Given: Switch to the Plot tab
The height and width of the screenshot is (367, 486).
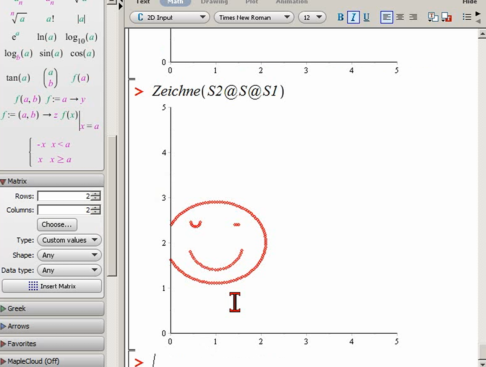Looking at the screenshot, I should (x=252, y=2).
